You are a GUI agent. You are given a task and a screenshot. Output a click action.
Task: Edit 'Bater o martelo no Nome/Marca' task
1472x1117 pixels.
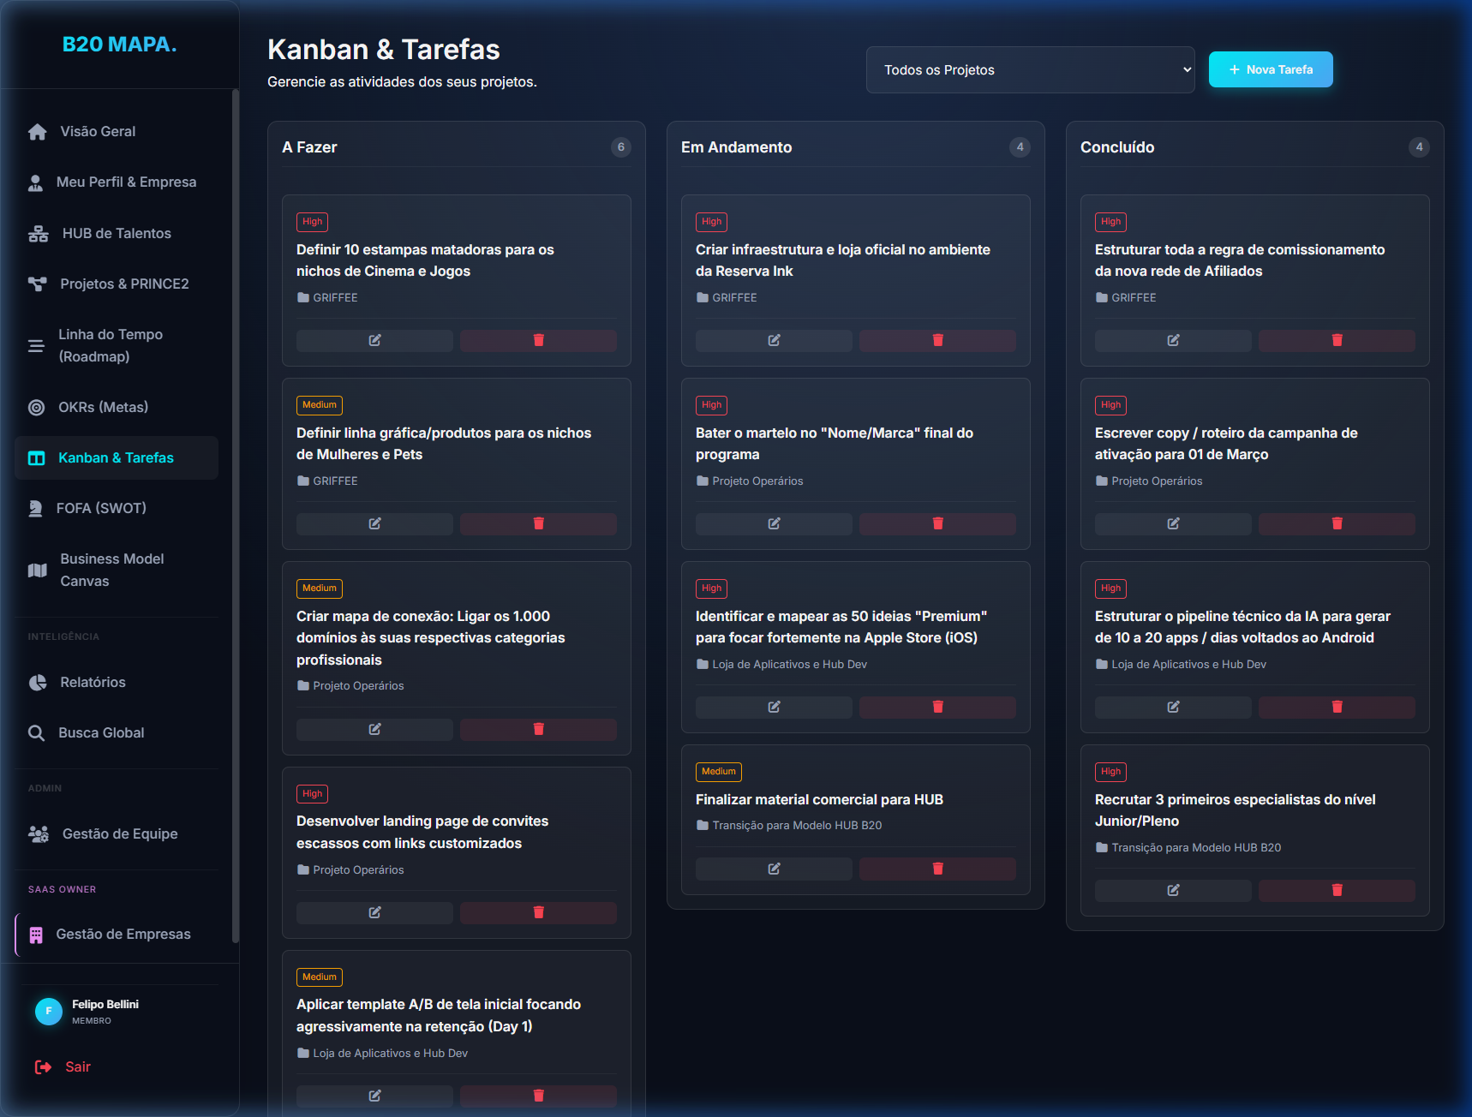(x=774, y=523)
